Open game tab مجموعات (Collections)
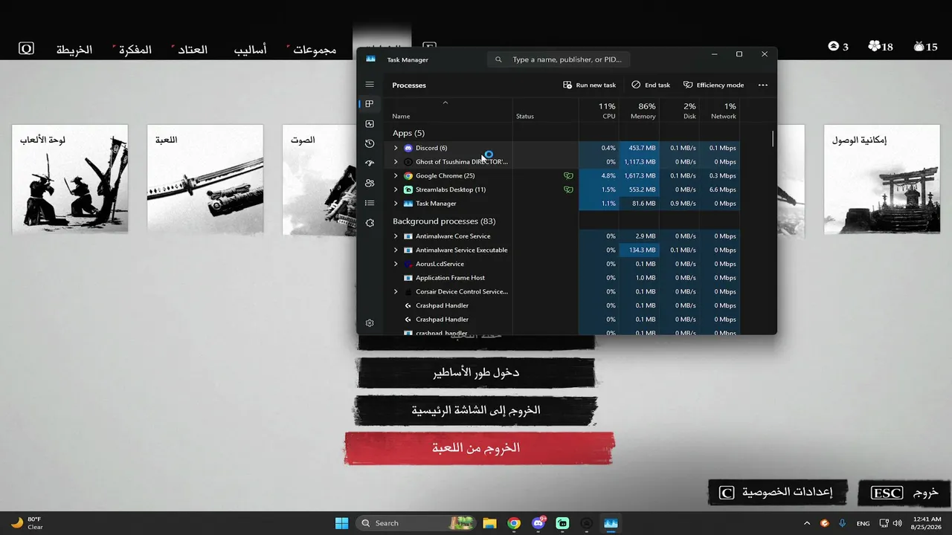The height and width of the screenshot is (535, 952). (315, 50)
